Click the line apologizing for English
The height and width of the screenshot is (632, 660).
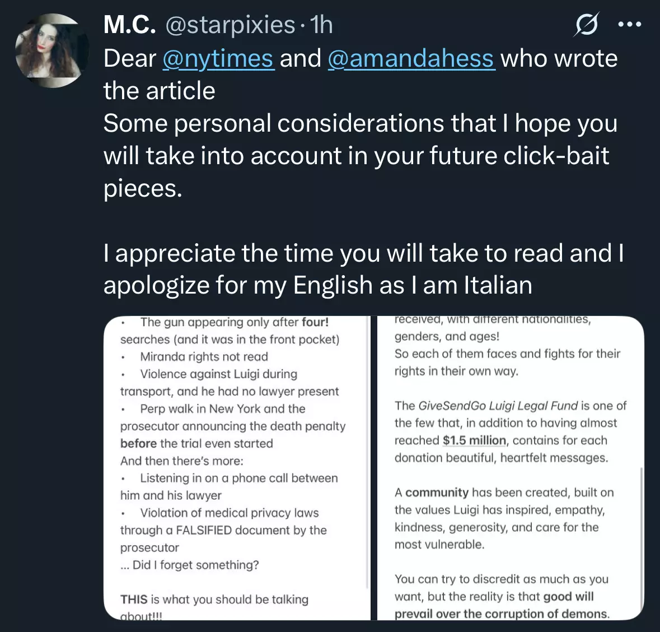click(318, 285)
